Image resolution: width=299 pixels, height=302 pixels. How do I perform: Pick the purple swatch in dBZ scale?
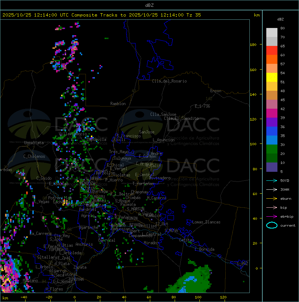pos(272,122)
